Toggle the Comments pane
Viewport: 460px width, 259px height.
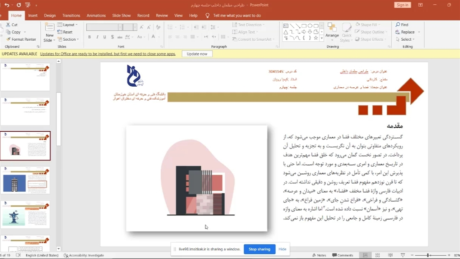[x=342, y=255]
